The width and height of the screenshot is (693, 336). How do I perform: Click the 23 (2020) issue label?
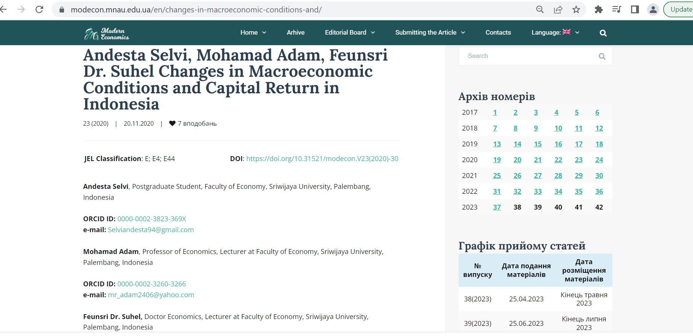pos(96,123)
